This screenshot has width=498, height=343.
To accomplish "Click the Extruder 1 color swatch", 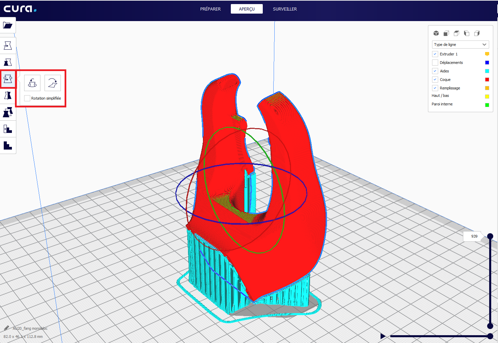I will tap(487, 54).
